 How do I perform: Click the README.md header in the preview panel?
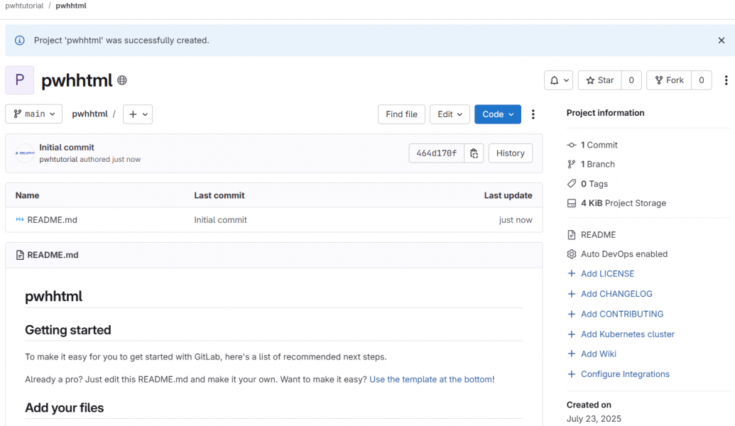point(53,255)
